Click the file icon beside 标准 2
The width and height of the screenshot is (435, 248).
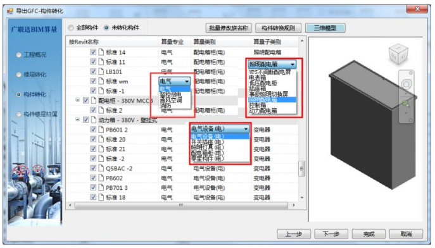(x=101, y=110)
